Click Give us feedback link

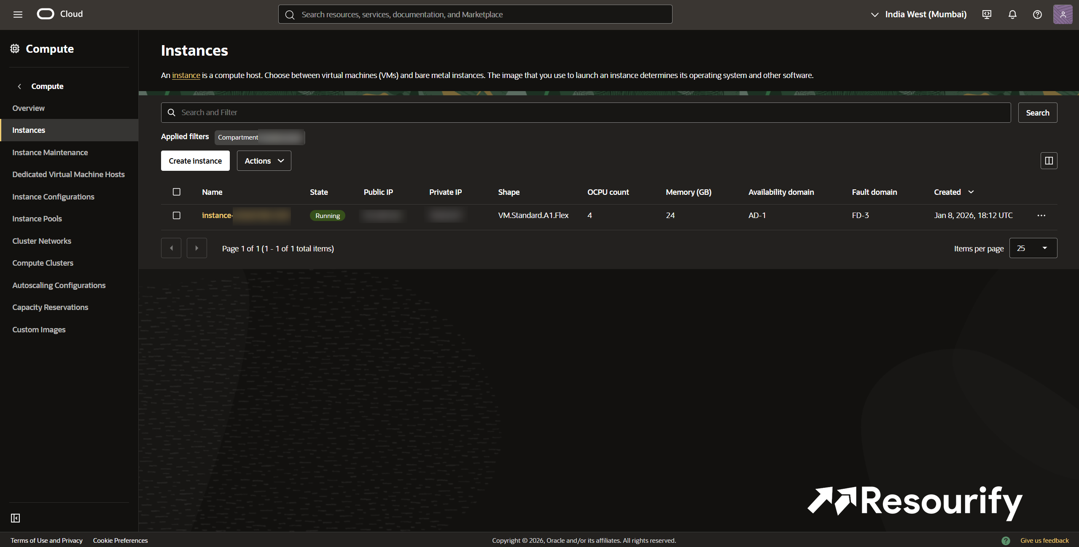click(x=1044, y=540)
